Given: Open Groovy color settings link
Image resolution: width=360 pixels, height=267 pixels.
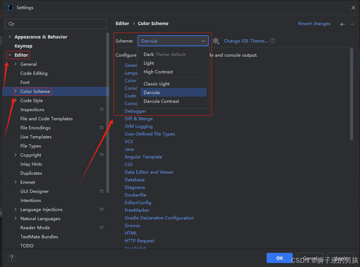Looking at the screenshot, I should 132,226.
